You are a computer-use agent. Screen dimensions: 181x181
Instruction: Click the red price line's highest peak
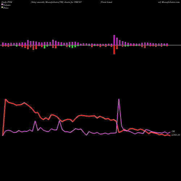[x=5, y=99]
